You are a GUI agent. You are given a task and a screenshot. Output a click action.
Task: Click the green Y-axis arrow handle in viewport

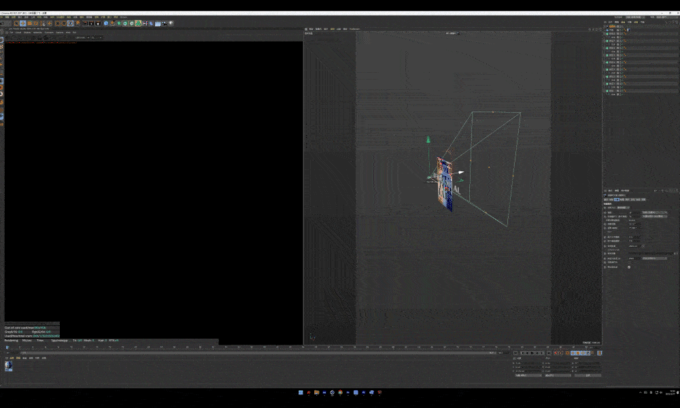pyautogui.click(x=428, y=139)
